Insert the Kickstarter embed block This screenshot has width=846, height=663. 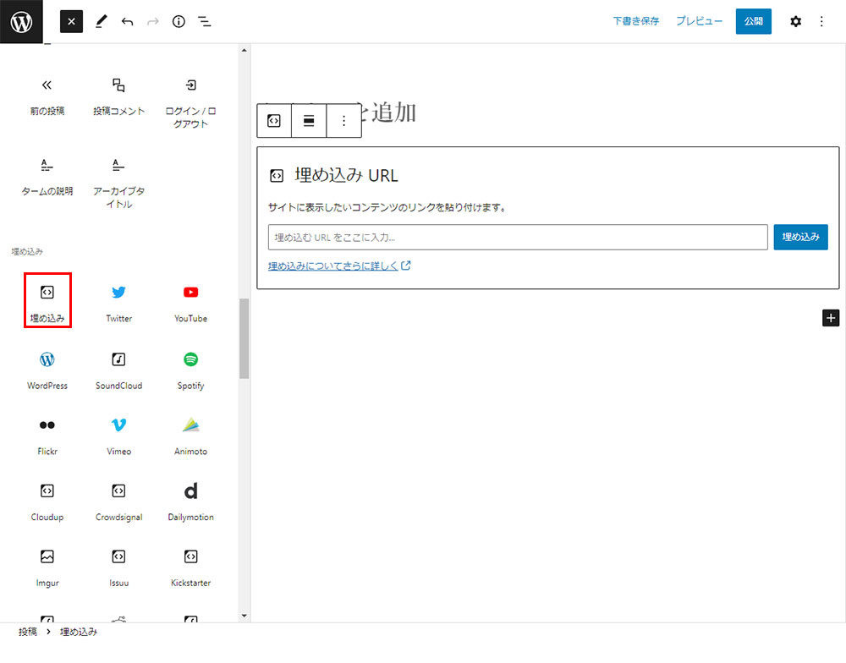pos(190,568)
